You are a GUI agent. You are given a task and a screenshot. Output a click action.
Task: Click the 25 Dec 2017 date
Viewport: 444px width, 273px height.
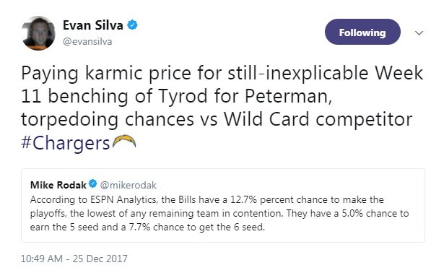(100, 259)
